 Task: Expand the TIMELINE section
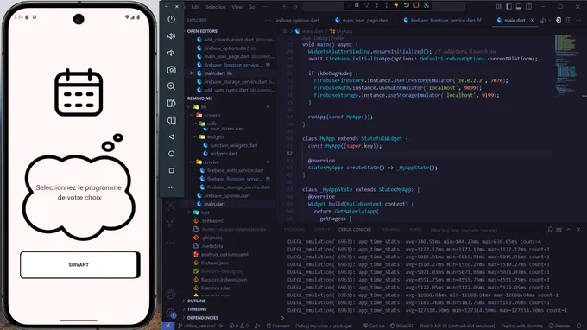(197, 309)
